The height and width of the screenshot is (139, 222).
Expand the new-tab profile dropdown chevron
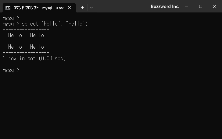(91, 8)
